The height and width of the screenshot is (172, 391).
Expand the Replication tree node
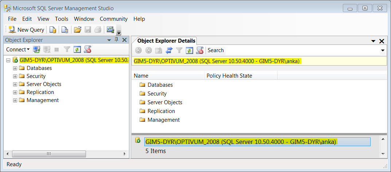click(15, 92)
